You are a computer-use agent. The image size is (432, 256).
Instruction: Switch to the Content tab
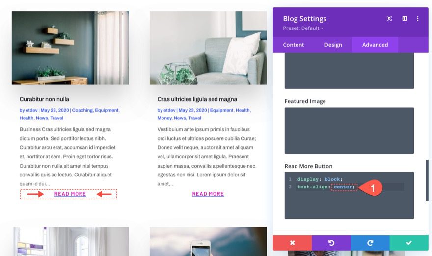294,45
